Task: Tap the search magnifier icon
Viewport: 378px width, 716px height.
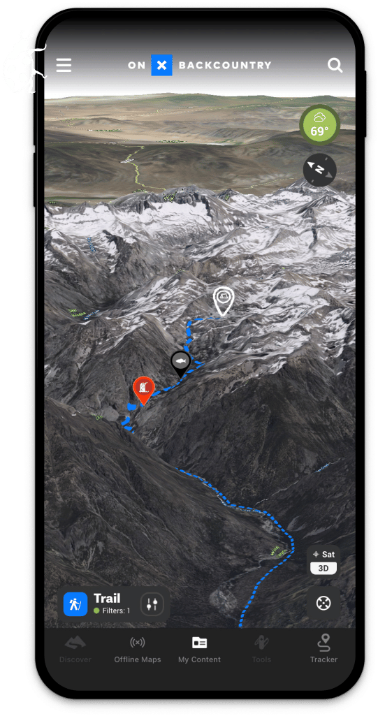Action: pos(335,65)
